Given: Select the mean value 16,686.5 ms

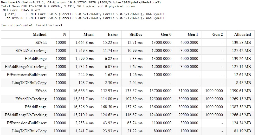Looking at the screenshot, I should 83,91.
